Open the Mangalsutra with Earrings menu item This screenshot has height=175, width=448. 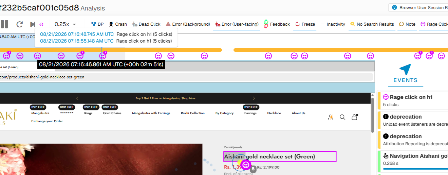[151, 113]
